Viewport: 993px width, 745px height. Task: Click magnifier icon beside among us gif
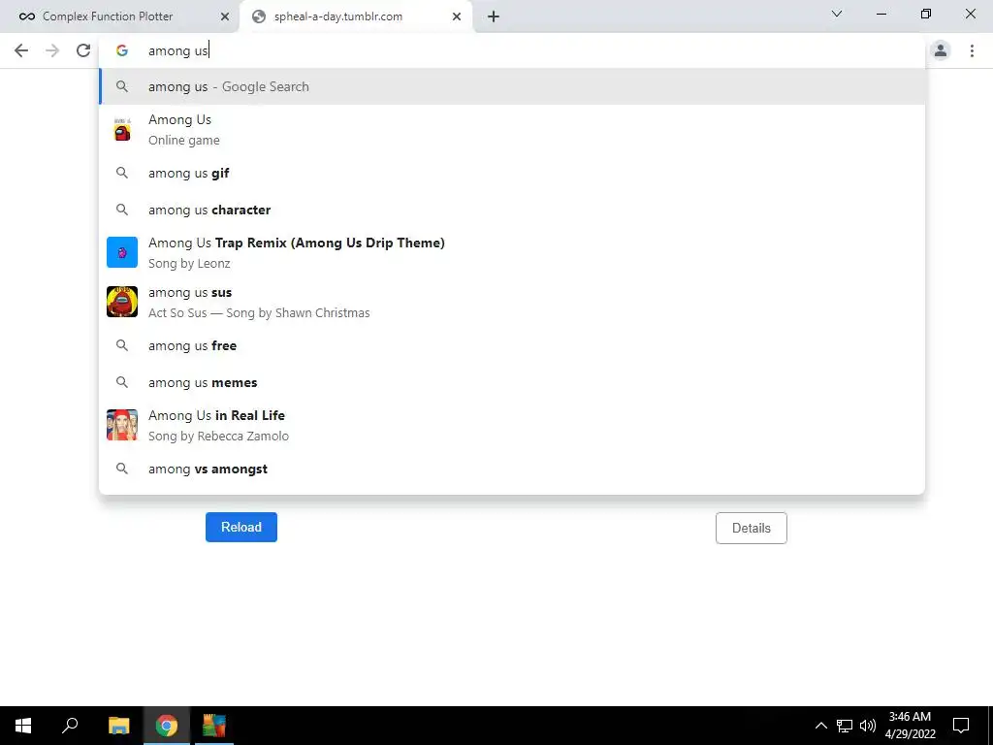(122, 173)
